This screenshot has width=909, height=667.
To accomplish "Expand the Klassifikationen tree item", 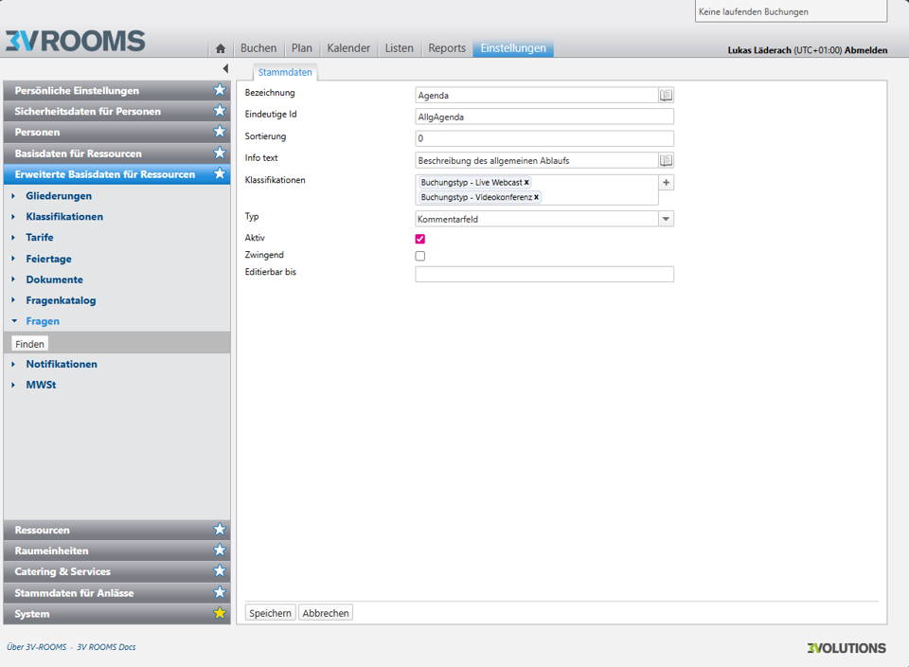I will click(x=13, y=217).
